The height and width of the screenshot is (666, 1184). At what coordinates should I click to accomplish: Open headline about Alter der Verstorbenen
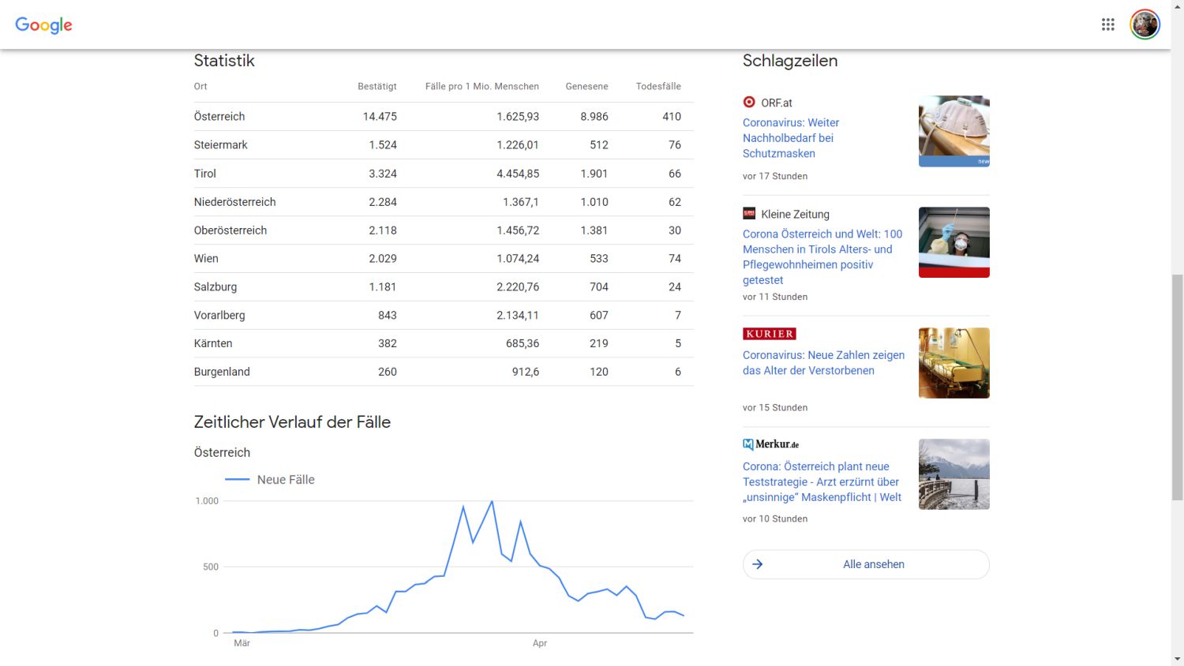(823, 363)
